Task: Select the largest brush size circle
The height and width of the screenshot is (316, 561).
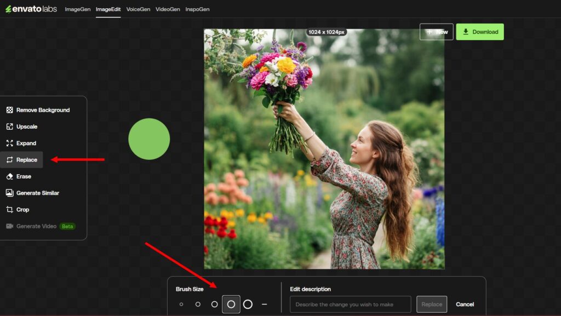Action: (247, 304)
